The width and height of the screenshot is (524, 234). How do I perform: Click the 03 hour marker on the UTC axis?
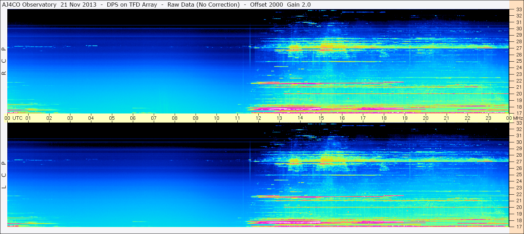point(70,118)
